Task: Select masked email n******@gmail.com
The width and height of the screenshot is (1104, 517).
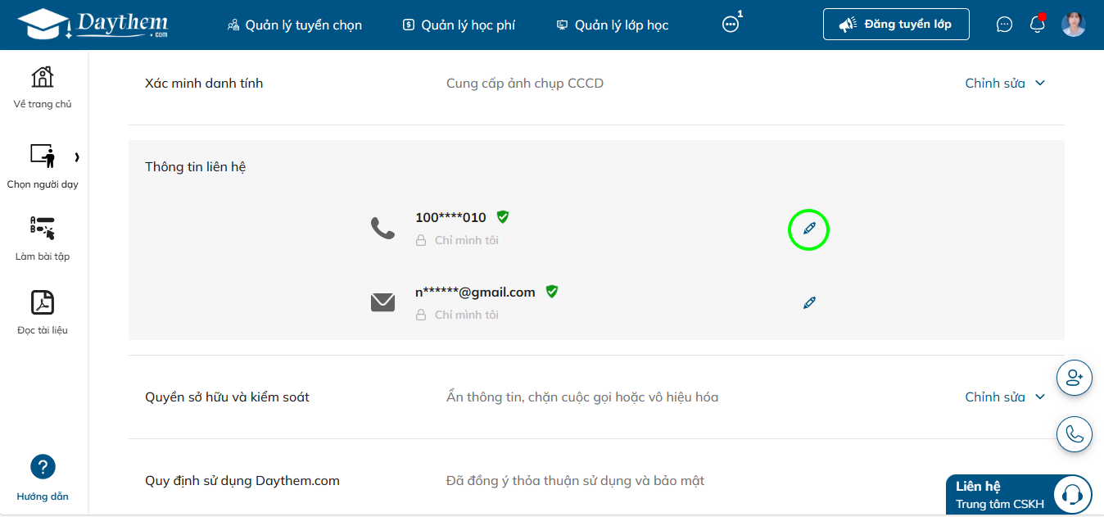Action: (475, 292)
